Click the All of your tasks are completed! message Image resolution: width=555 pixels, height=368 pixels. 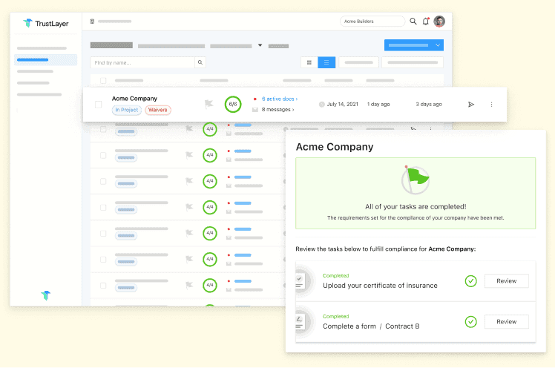pyautogui.click(x=416, y=207)
